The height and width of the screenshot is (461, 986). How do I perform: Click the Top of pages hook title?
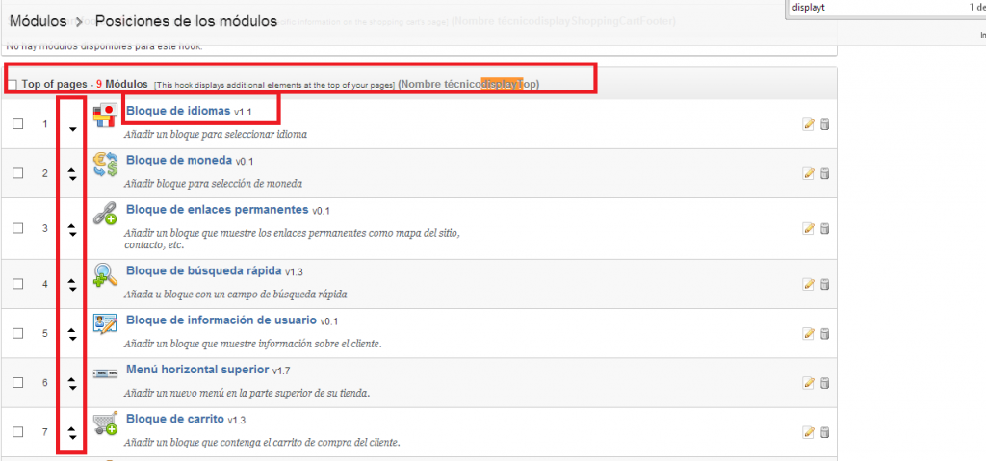pyautogui.click(x=54, y=84)
